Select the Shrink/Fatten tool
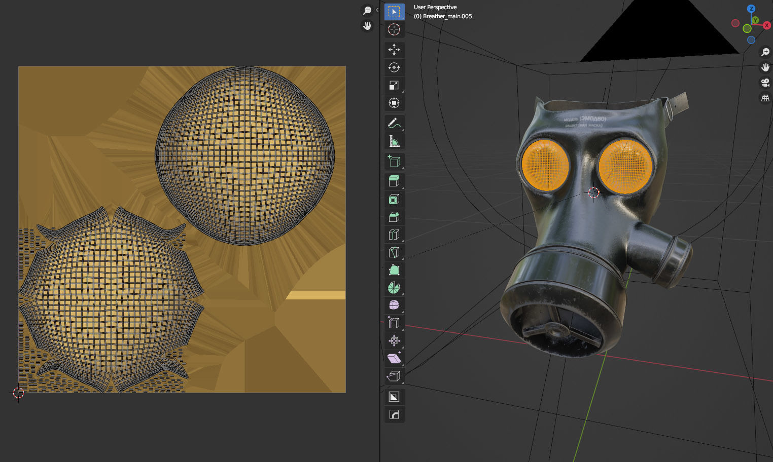The width and height of the screenshot is (773, 462). click(x=394, y=340)
